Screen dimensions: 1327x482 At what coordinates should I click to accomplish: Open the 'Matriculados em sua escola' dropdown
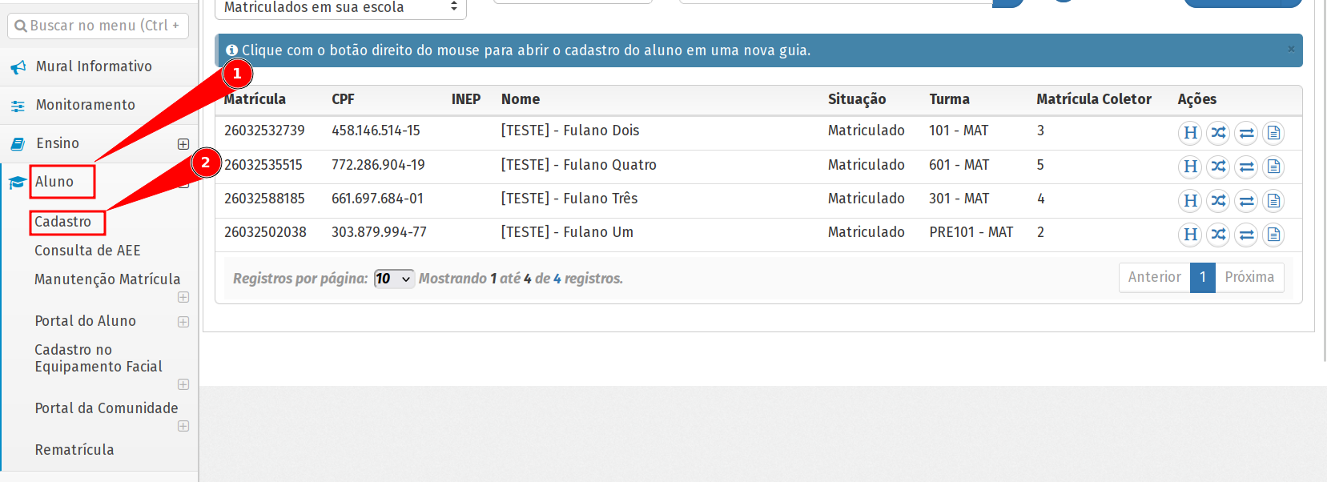click(340, 8)
